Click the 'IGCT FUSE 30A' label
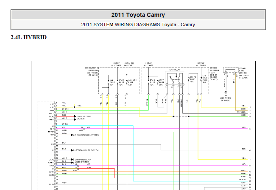This screenshot has height=190, width=276. (161, 82)
